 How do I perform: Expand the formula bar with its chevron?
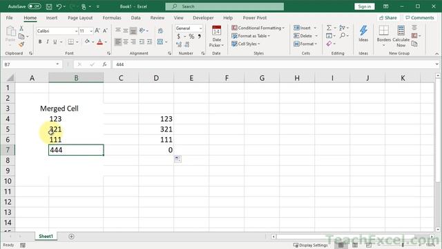click(436, 64)
